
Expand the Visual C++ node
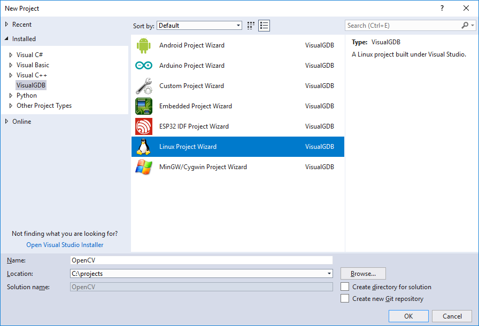click(11, 75)
